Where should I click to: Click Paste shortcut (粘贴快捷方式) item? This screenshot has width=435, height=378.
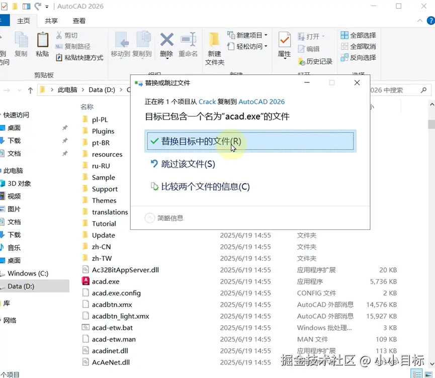tap(79, 58)
